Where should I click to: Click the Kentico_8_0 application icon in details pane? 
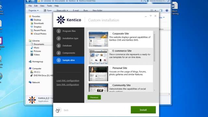click(32, 100)
